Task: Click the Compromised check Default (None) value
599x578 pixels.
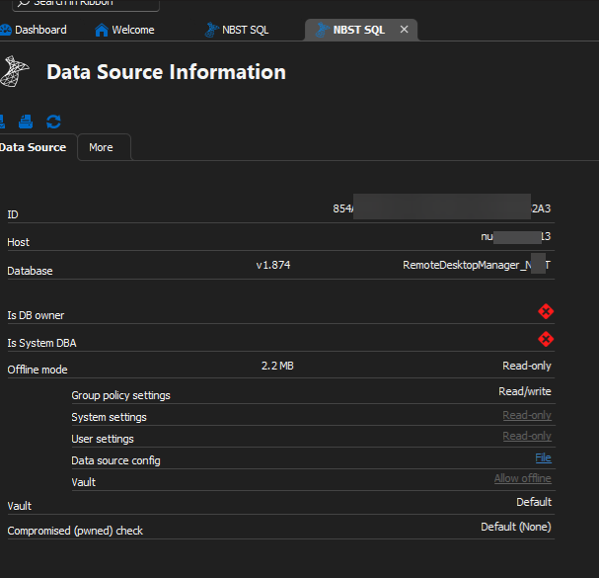Action: click(x=516, y=527)
